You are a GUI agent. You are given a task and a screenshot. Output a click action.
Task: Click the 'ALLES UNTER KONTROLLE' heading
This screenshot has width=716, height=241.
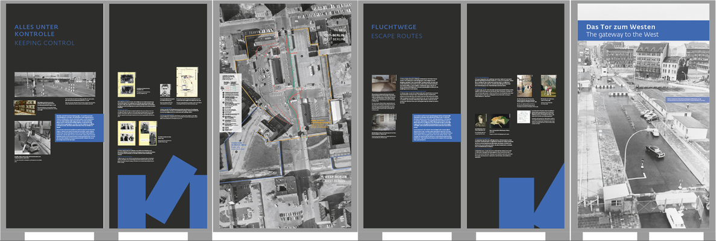(36, 31)
